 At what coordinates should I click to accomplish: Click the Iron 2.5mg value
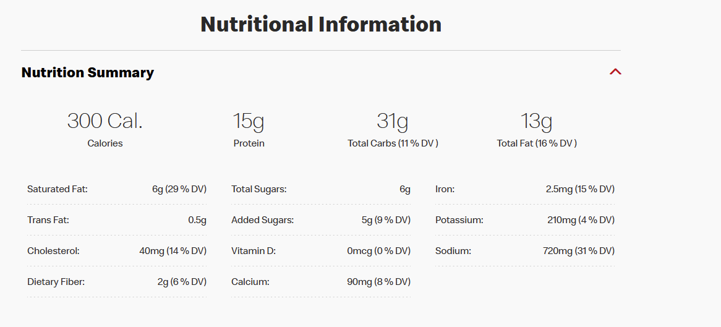pyautogui.click(x=580, y=189)
